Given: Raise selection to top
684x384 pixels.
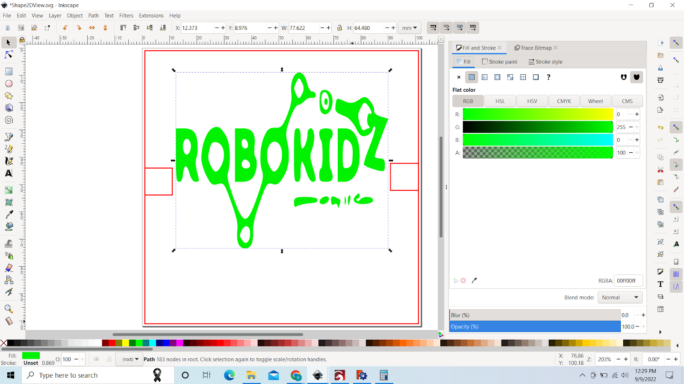Looking at the screenshot, I should pos(123,28).
